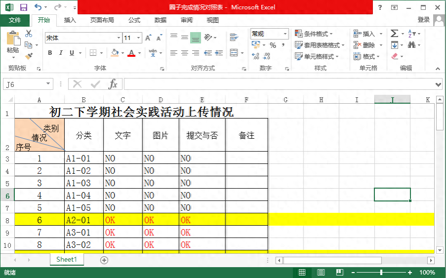Add a new sheet with plus button

pyautogui.click(x=104, y=260)
